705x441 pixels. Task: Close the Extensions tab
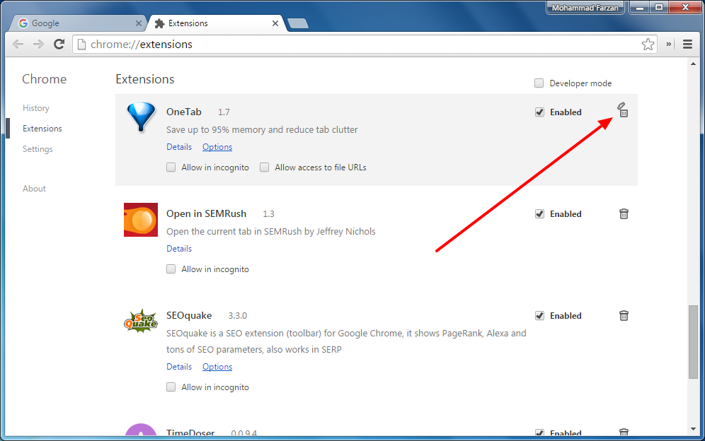click(x=275, y=23)
